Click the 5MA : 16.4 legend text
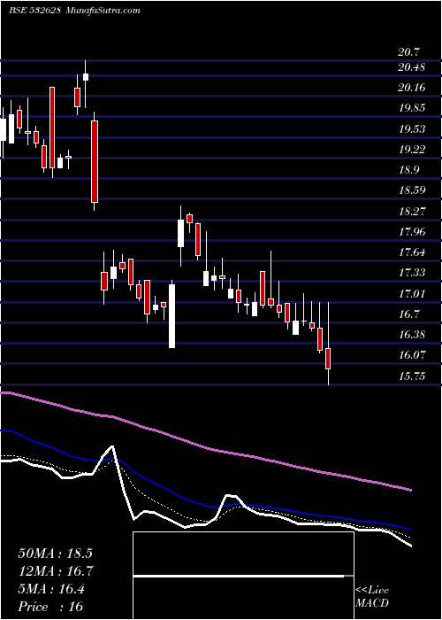 click(51, 589)
